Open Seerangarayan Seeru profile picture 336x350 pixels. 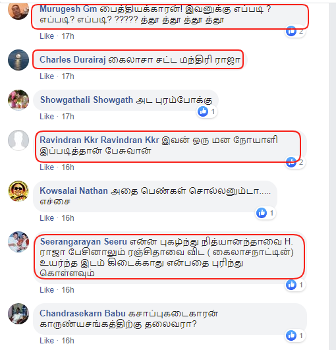coord(18,242)
